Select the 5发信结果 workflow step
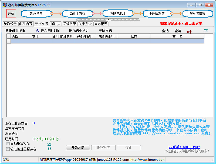 [x=197, y=14]
